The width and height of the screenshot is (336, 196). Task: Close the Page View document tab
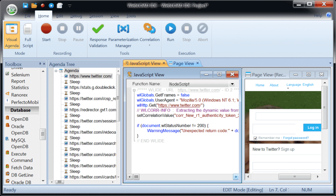point(198,63)
